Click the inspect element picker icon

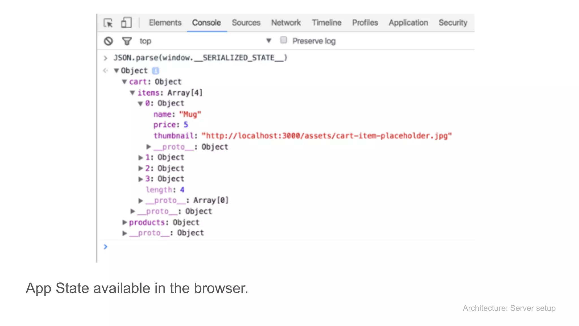tap(108, 23)
